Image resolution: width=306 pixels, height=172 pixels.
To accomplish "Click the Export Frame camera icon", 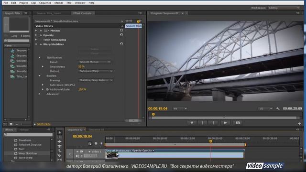I will [238, 123].
